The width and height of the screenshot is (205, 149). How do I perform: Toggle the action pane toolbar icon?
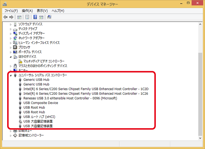(41, 17)
